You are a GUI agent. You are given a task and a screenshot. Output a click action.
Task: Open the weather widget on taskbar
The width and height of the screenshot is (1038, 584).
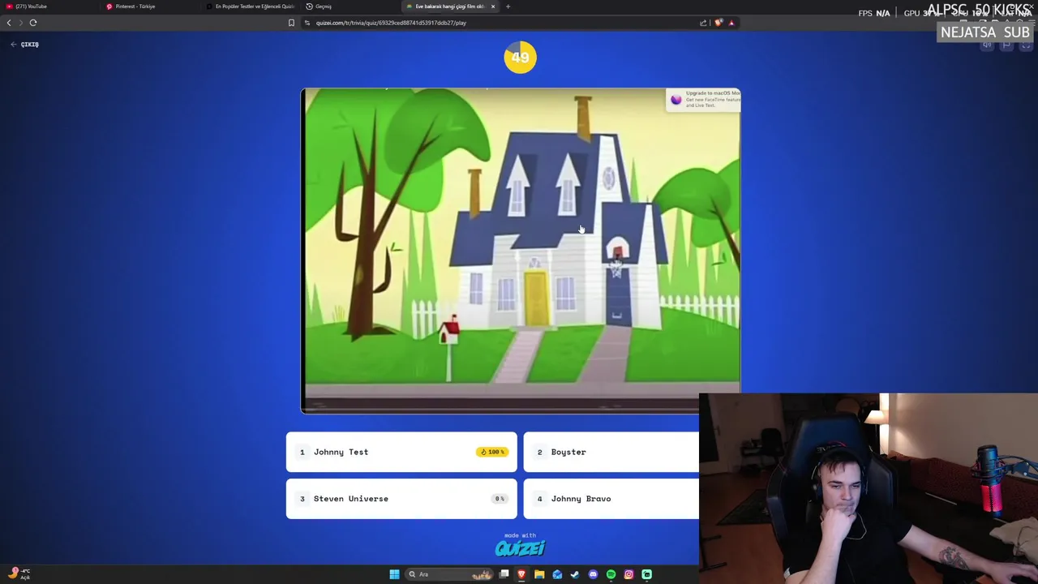pos(19,574)
